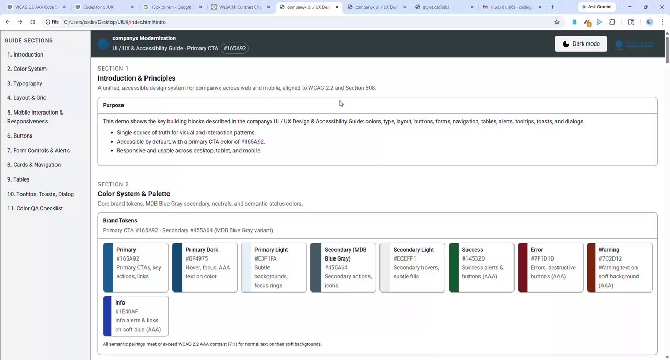The height and width of the screenshot is (360, 670).
Task: Open sidebar link 11. Color QA Checklist
Action: click(35, 208)
